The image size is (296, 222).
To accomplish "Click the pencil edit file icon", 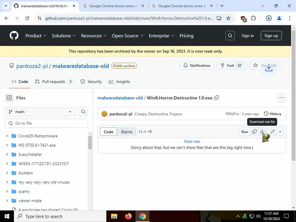I will click(272, 132).
